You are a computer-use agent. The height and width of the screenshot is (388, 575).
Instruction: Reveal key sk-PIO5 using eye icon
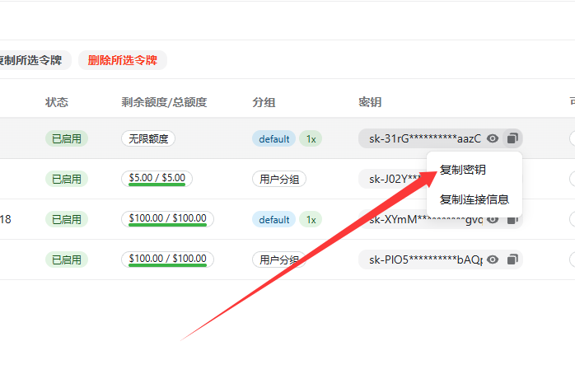(493, 259)
